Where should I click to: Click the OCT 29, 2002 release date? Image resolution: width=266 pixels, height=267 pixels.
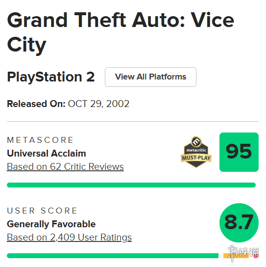tap(98, 104)
